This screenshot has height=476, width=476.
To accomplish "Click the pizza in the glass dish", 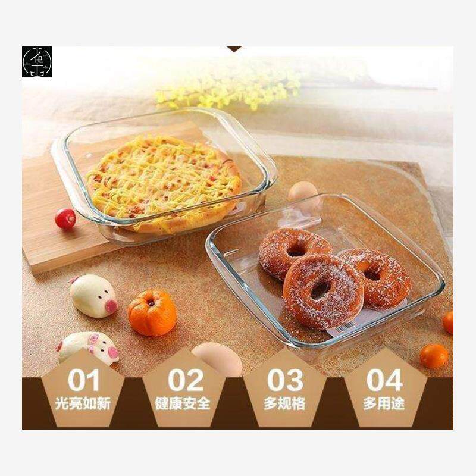I will pos(164,182).
